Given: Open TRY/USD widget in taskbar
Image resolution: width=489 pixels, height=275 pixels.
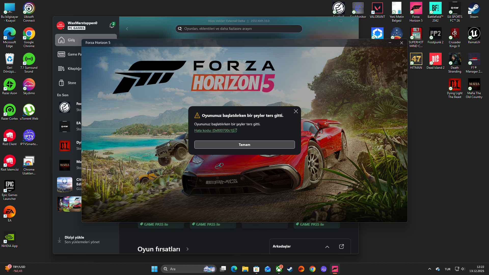Looking at the screenshot, I should point(15,269).
